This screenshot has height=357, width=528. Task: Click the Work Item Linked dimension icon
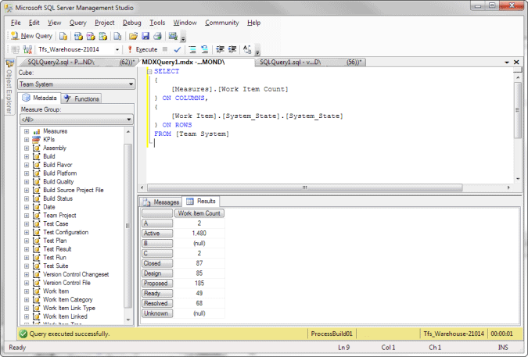click(x=36, y=316)
